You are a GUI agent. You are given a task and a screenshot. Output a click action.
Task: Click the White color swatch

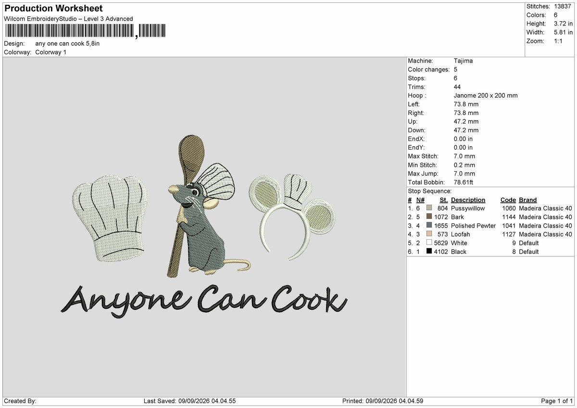429,243
